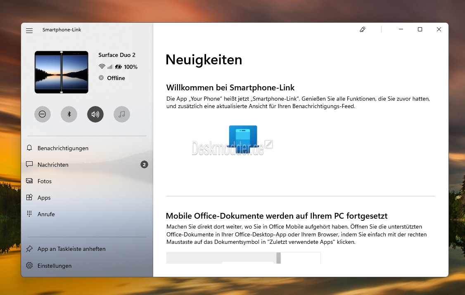The image size is (465, 295).
Task: Click the dial pad icon beside Anrufe
Action: (x=29, y=214)
